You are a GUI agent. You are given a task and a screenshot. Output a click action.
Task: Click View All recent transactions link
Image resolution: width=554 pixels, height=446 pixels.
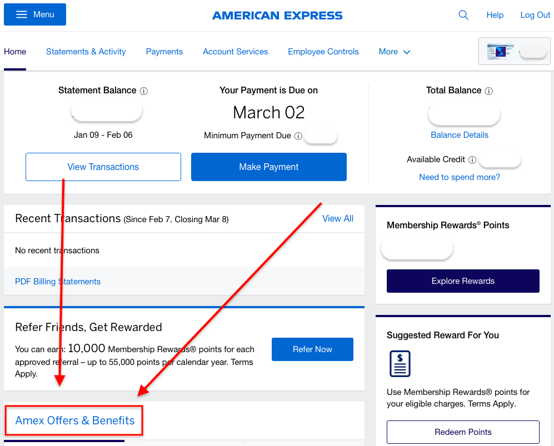point(338,219)
